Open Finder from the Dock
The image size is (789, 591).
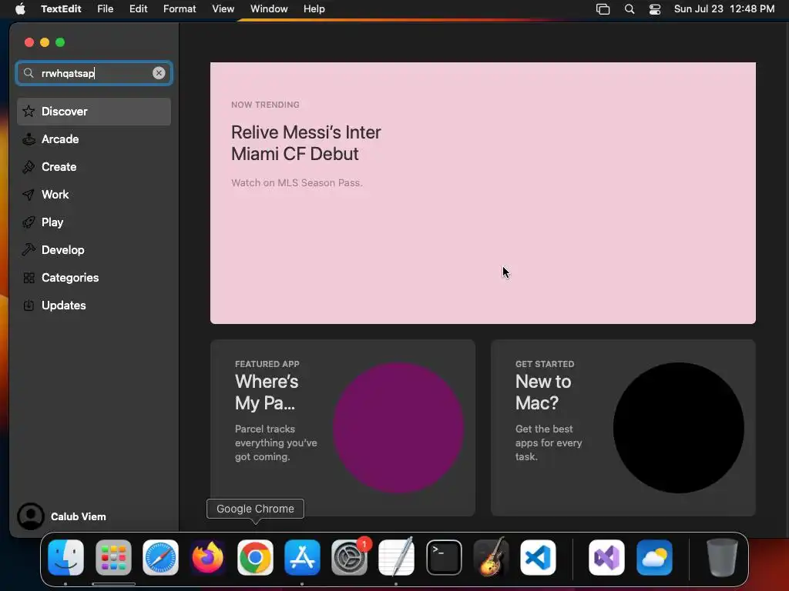pyautogui.click(x=66, y=557)
